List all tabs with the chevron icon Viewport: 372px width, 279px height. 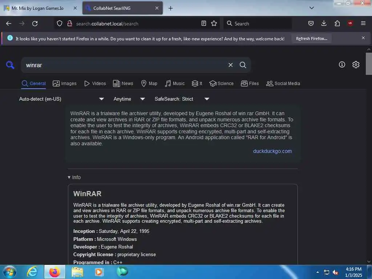coord(312,8)
